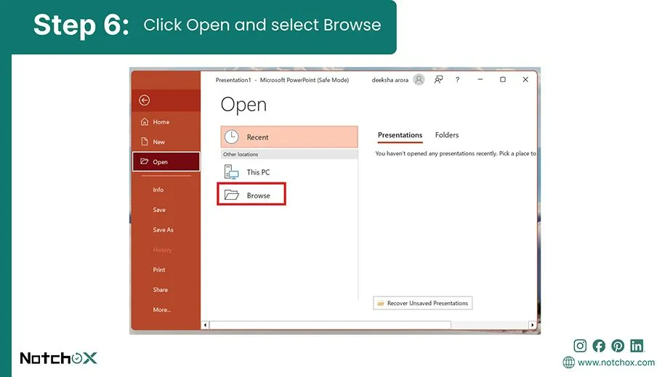Click the www.notchox.com link
The width and height of the screenshot is (670, 377).
(x=615, y=362)
